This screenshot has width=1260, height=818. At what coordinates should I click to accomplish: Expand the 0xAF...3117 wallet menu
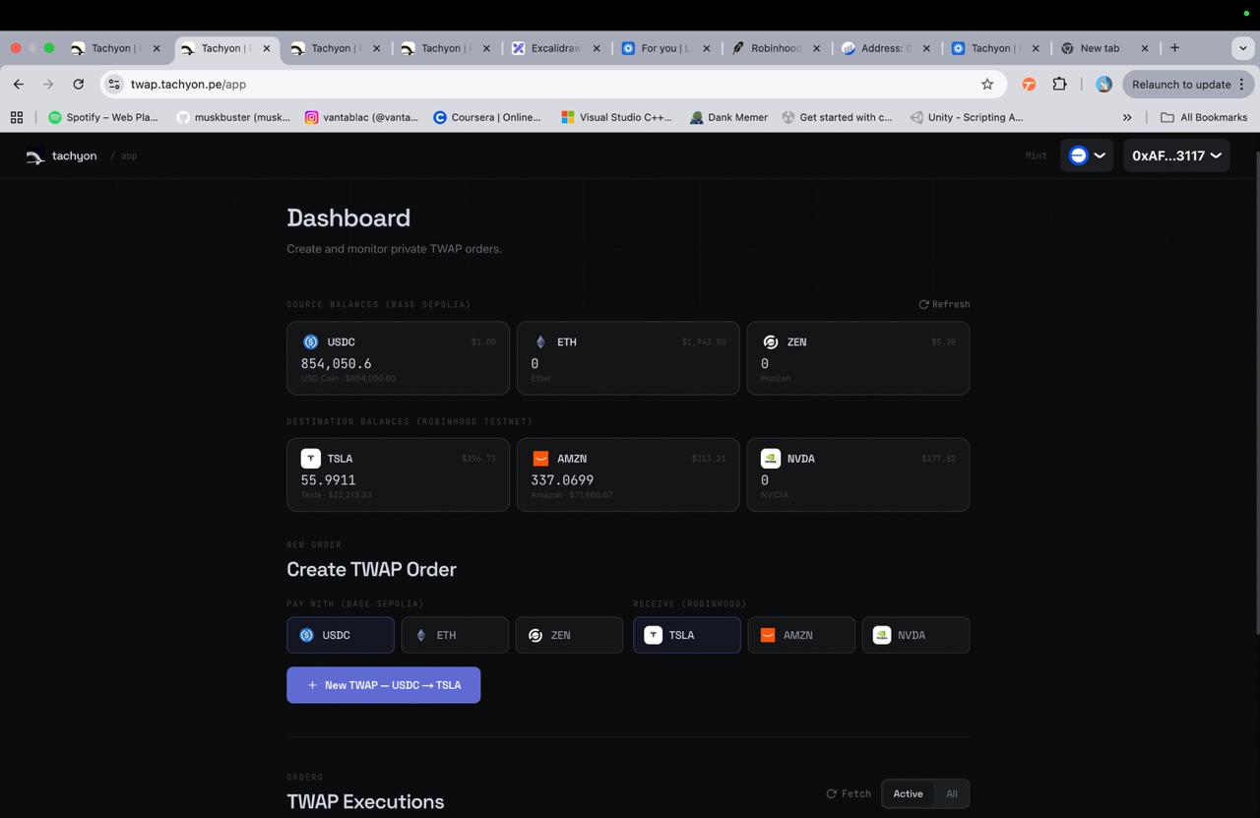click(1176, 156)
